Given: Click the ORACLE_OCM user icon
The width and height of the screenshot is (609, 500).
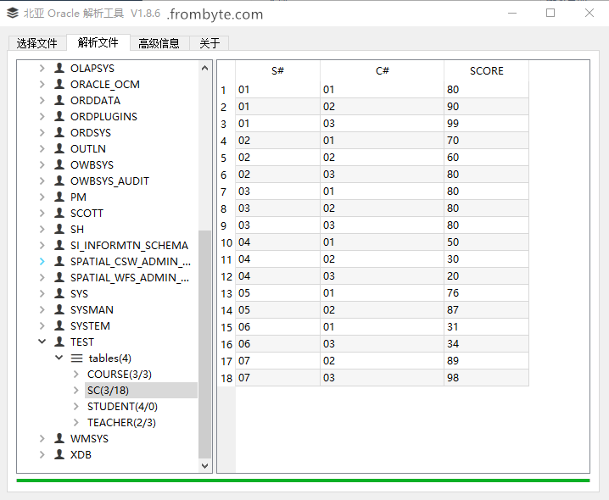Looking at the screenshot, I should [x=59, y=84].
